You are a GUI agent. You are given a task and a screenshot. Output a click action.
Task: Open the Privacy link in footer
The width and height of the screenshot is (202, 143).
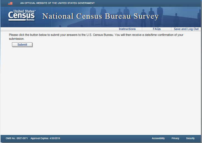coord(175,138)
